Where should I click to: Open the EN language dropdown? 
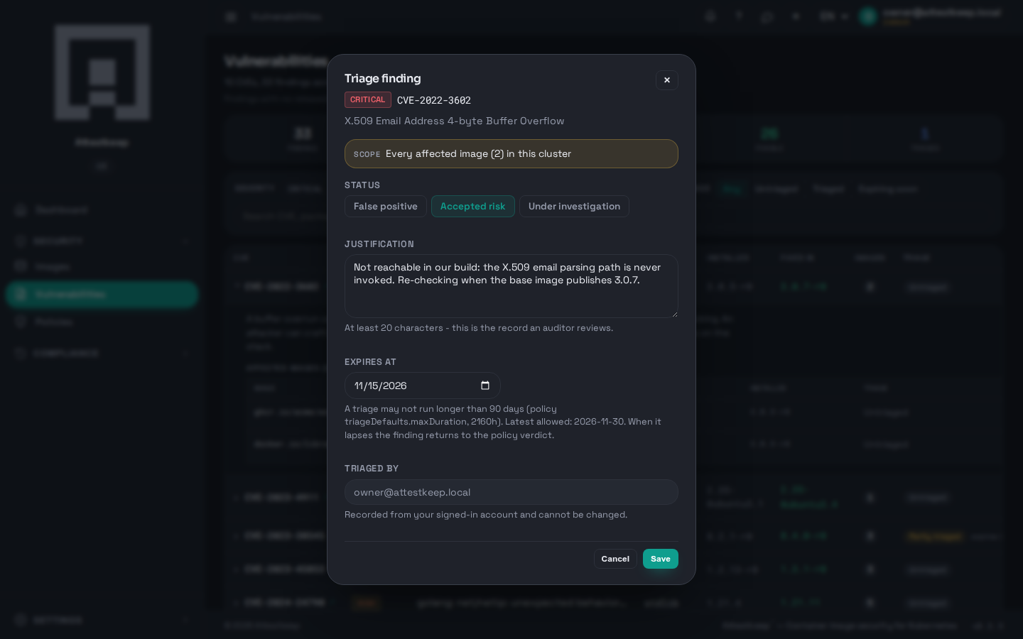[x=833, y=16]
